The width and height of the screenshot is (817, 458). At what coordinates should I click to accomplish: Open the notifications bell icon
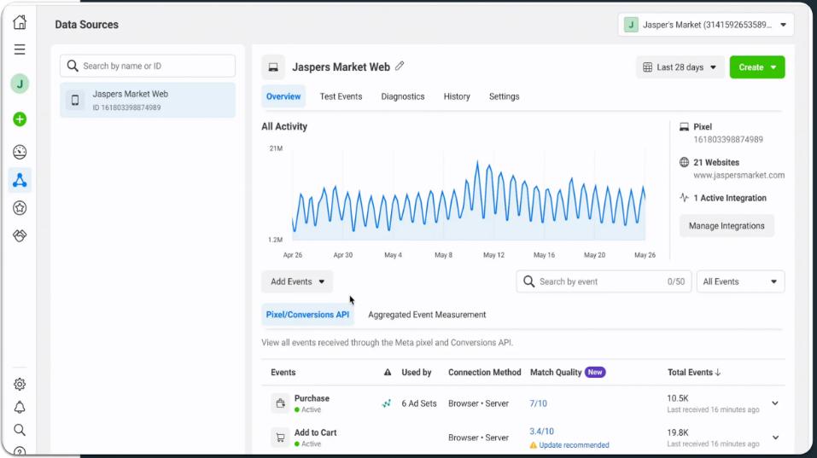(20, 407)
